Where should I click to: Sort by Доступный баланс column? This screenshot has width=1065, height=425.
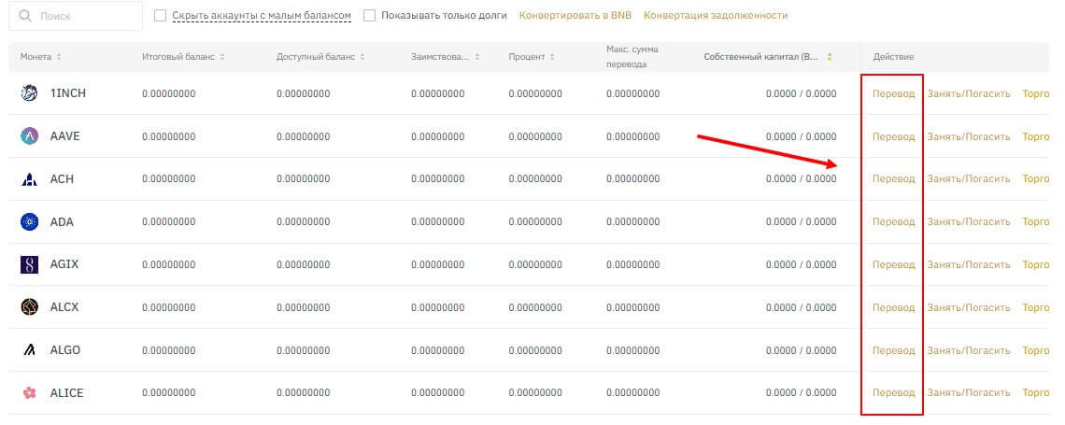coord(320,57)
